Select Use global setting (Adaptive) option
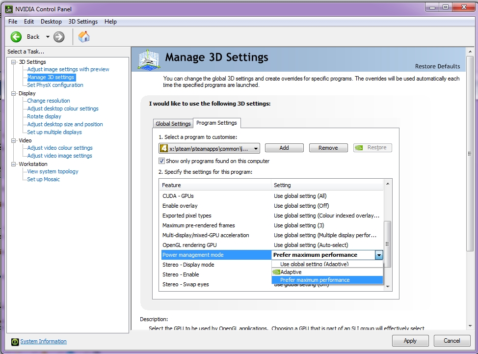Screen dimensions: 478x354 pos(327,264)
